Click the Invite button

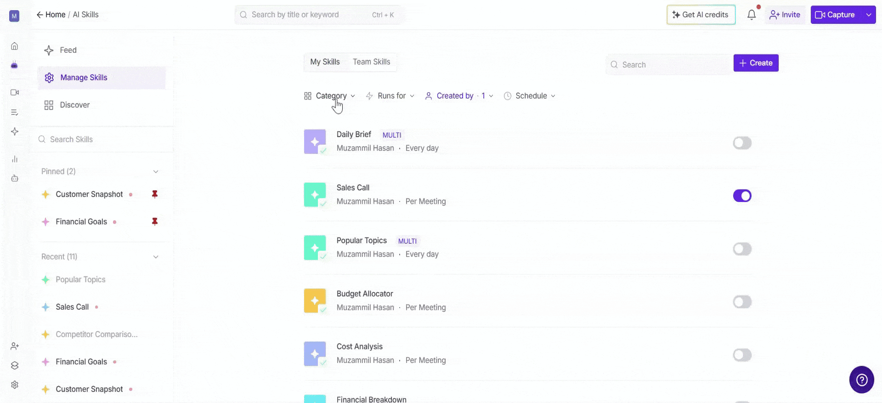point(785,15)
